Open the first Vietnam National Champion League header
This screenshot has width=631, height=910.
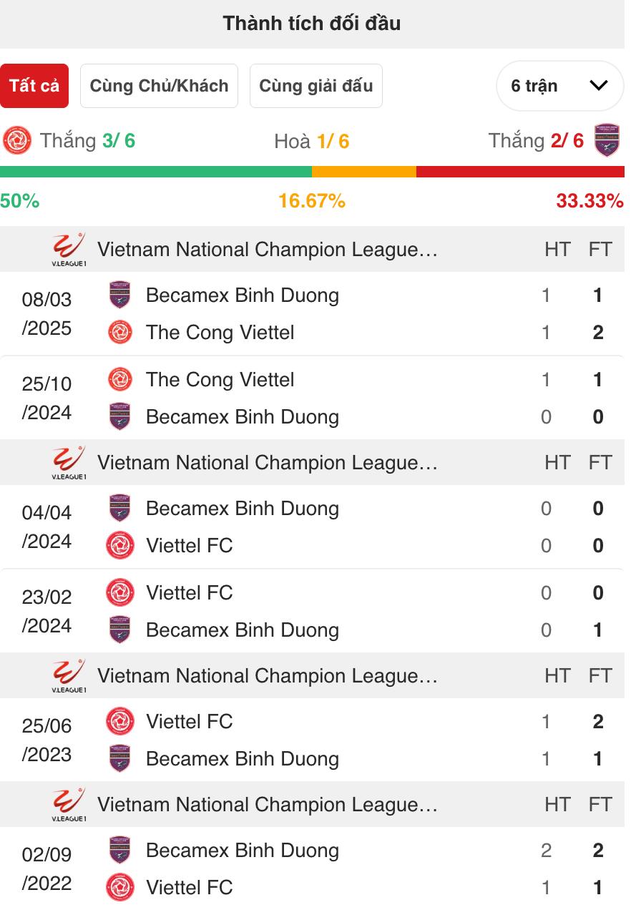point(312,249)
